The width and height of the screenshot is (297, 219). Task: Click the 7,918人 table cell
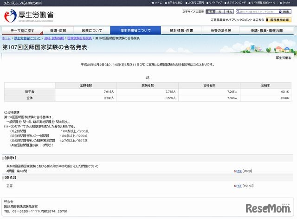[x=86, y=92]
